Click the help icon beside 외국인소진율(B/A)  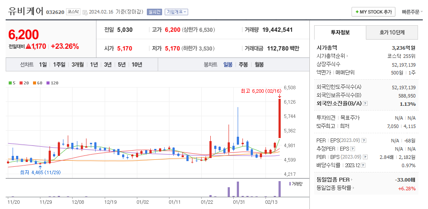pos(365,104)
